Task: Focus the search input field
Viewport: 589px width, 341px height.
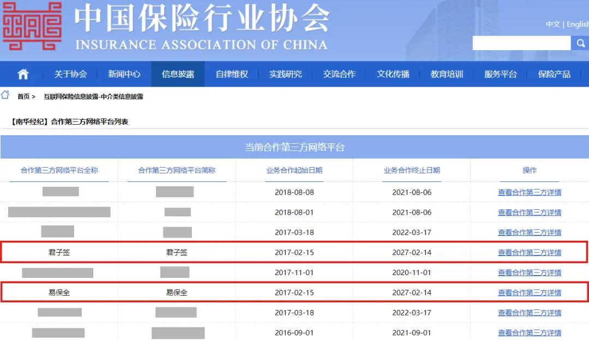Action: [x=521, y=43]
